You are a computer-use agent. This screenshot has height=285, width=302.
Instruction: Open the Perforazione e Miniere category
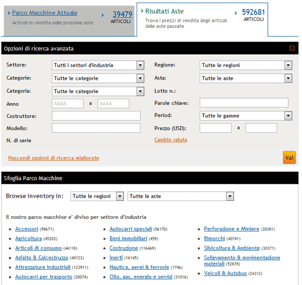click(232, 229)
